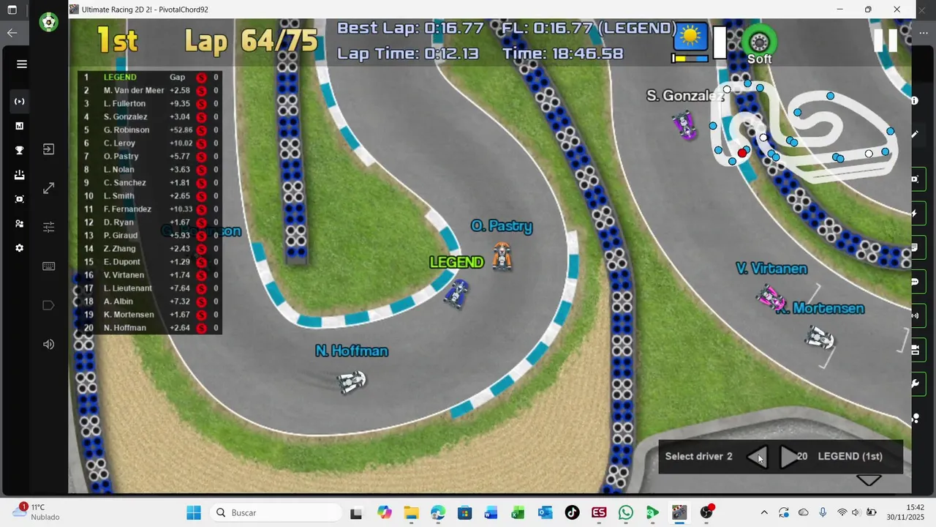Click the pencil edit icon on right edge

(x=915, y=134)
